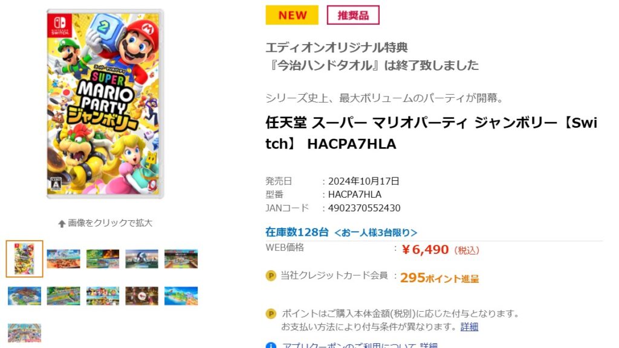This screenshot has width=619, height=348.
Task: Select the character lineup thumbnail in the second row
Action: click(103, 296)
